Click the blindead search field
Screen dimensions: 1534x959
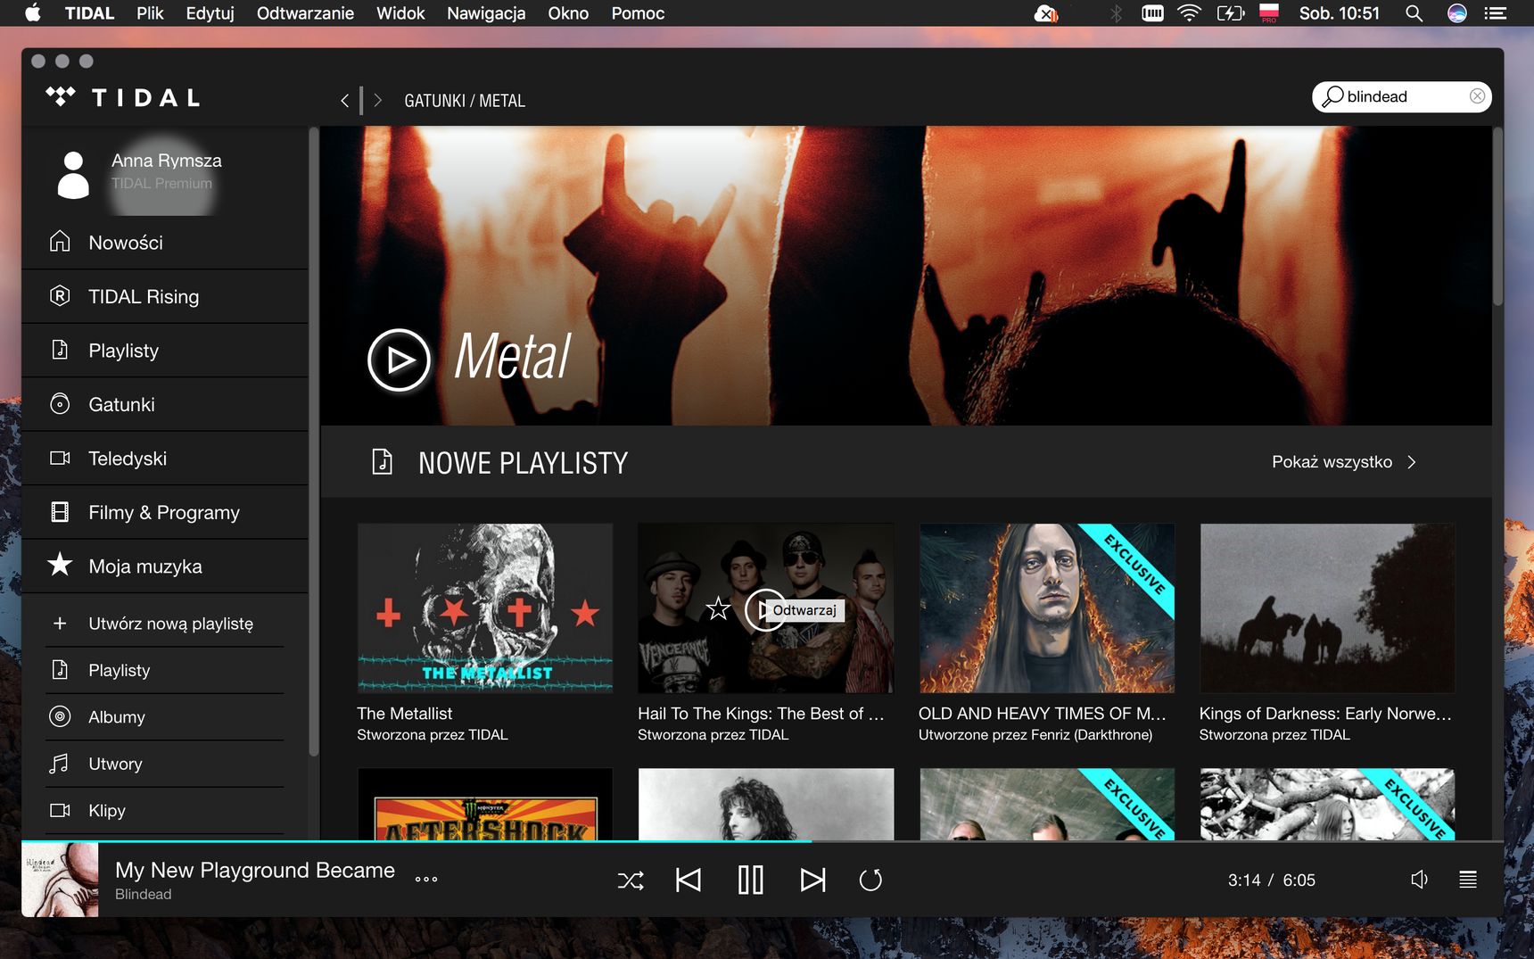(x=1401, y=96)
